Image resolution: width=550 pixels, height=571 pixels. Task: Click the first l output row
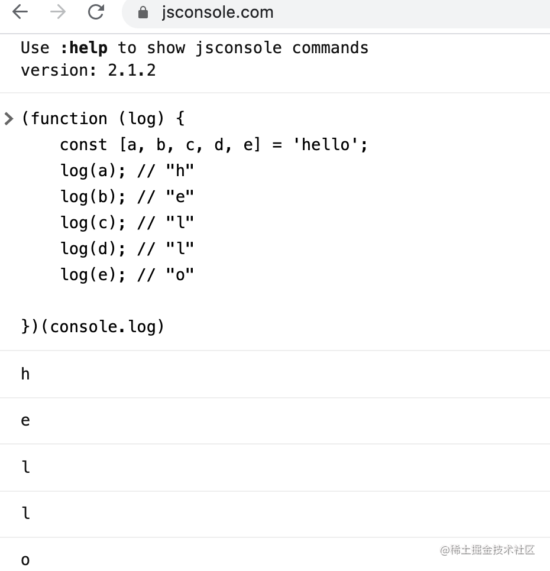point(25,467)
